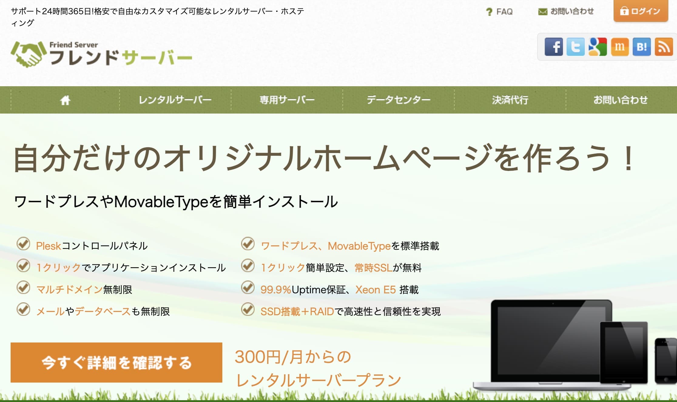Click the SSD搭載+RAID orange text

(297, 312)
